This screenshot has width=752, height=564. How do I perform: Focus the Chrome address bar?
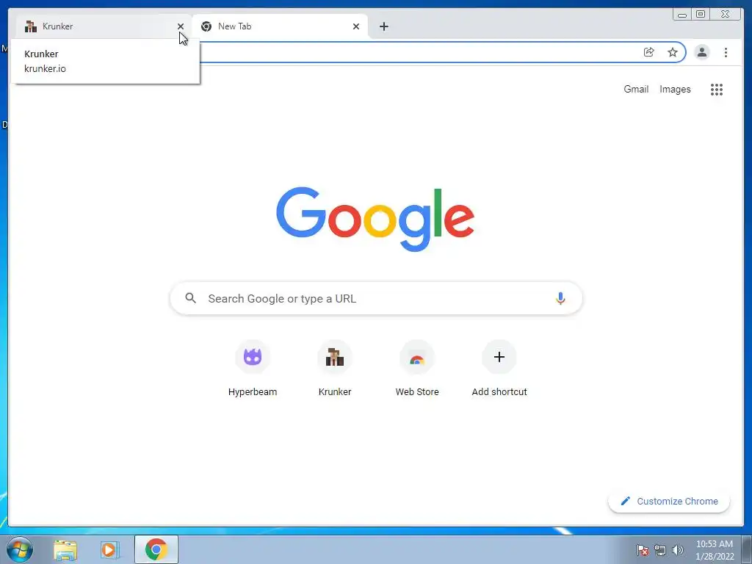pyautogui.click(x=417, y=52)
